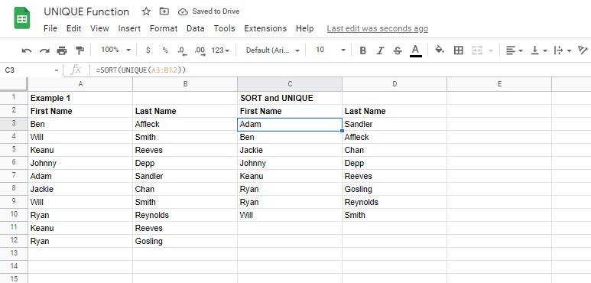591x283 pixels.
Task: Open the View menu
Action: [x=99, y=28]
